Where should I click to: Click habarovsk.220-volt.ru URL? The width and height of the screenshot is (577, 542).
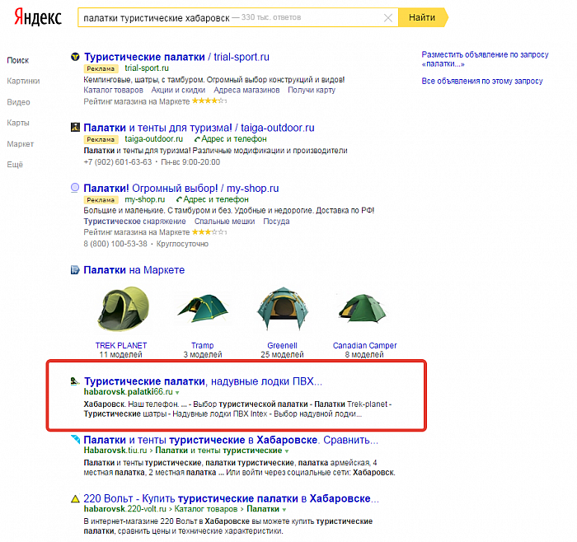125,509
